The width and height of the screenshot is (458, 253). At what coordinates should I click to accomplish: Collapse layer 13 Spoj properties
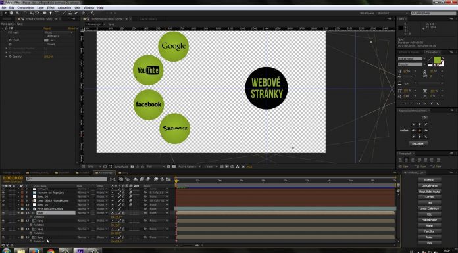[x=19, y=221]
